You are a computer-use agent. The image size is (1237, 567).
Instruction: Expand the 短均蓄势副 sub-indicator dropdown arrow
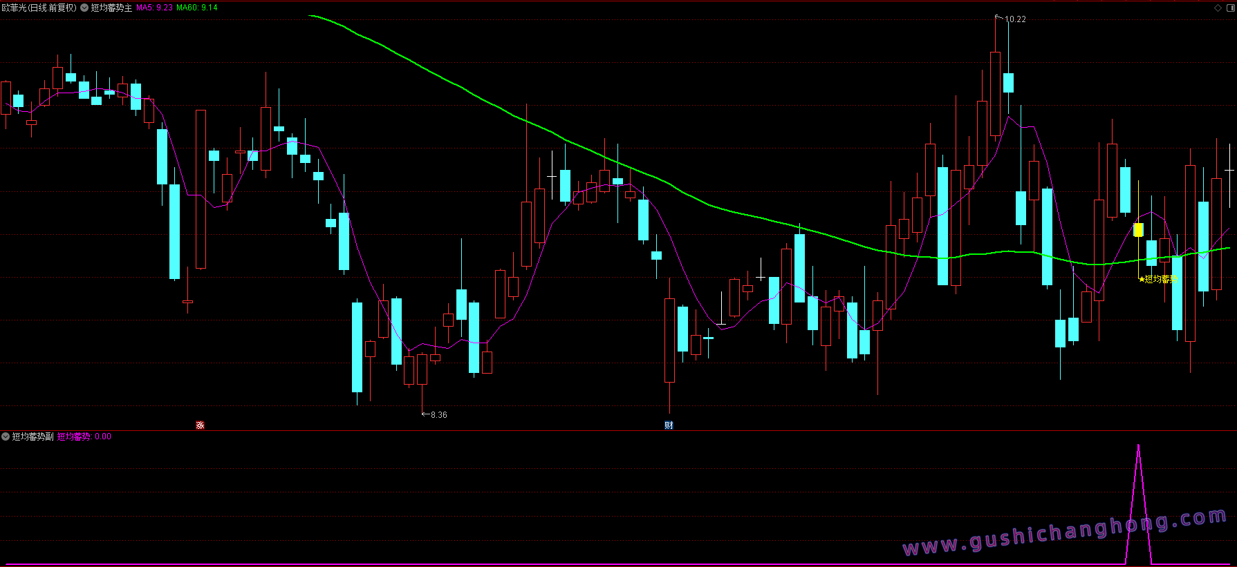click(x=6, y=436)
